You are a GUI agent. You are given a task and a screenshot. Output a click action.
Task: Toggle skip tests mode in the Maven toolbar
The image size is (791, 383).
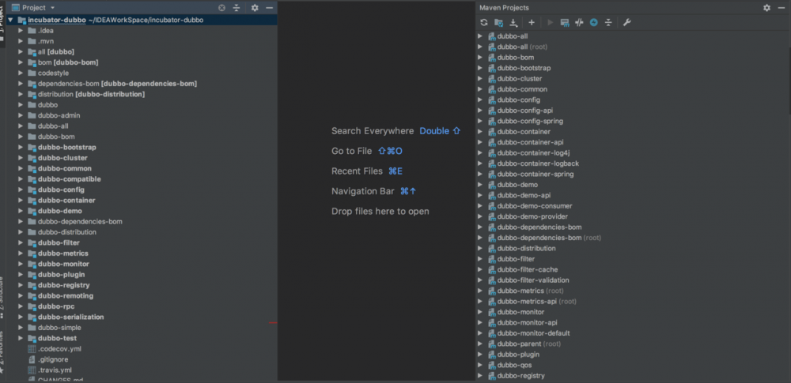(594, 23)
